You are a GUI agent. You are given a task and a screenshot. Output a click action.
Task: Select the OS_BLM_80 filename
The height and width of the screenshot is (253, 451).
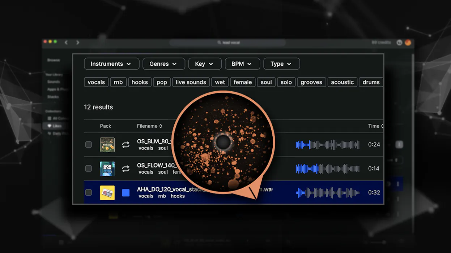tap(154, 141)
